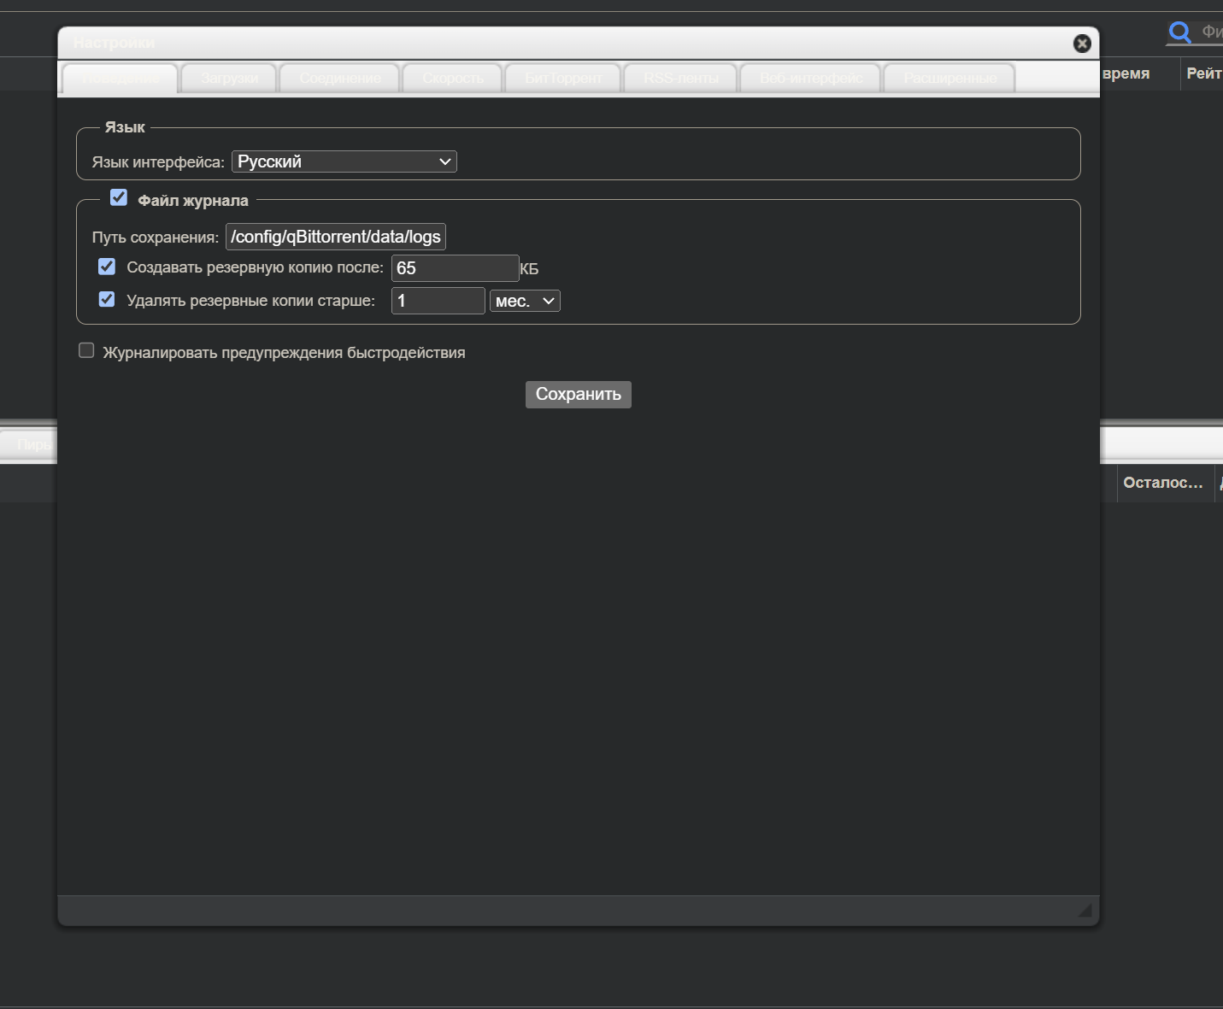Click the log path field /config/qBittorrent/data/logs
Image resolution: width=1223 pixels, height=1009 pixels.
point(335,237)
